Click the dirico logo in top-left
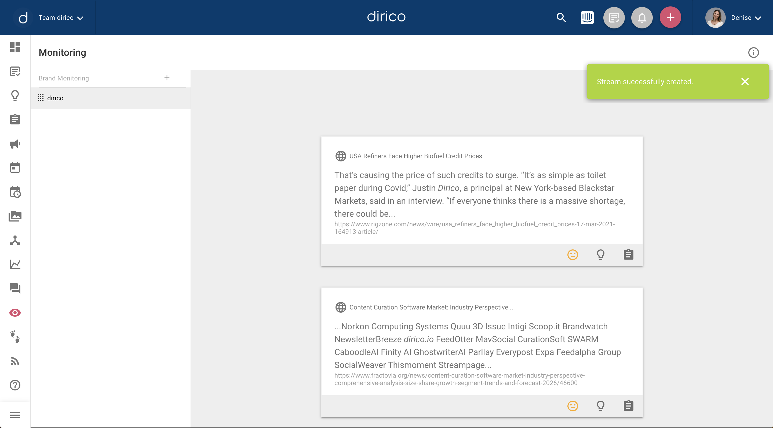This screenshot has width=773, height=428. (23, 17)
